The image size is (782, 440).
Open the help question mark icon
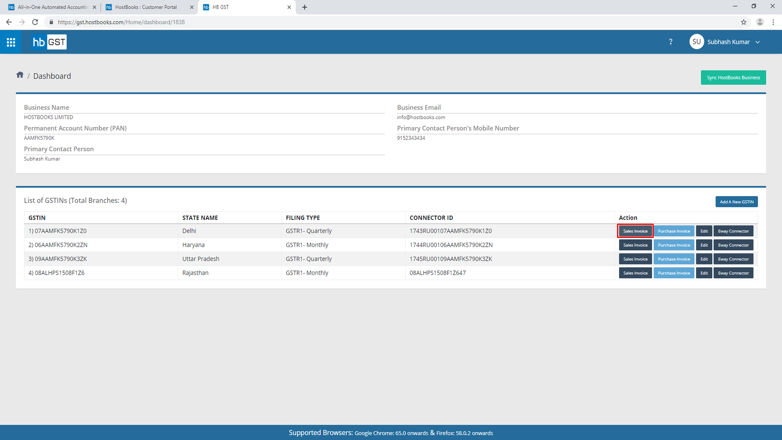670,42
